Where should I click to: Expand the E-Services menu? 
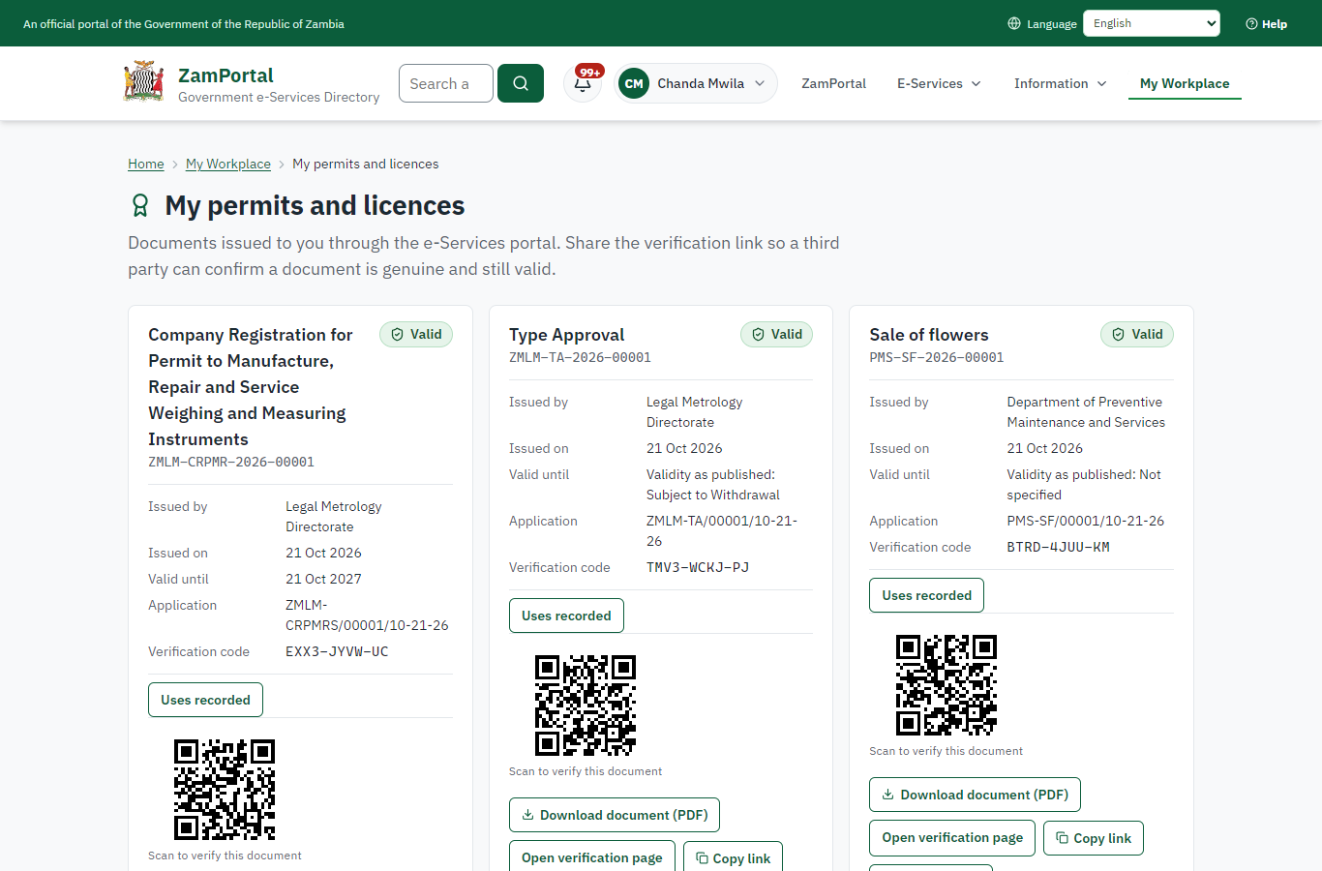click(939, 83)
